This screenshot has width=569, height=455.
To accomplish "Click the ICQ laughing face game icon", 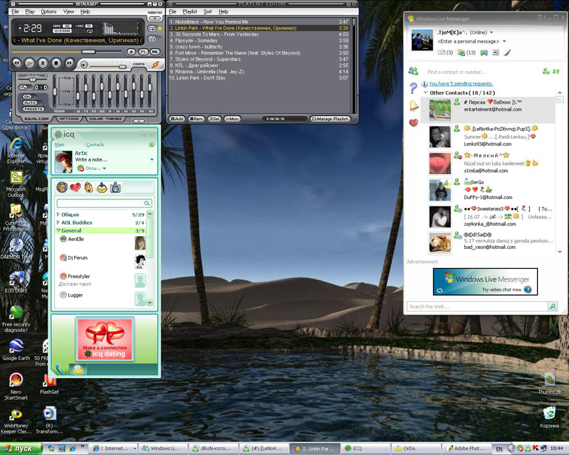I will [89, 188].
